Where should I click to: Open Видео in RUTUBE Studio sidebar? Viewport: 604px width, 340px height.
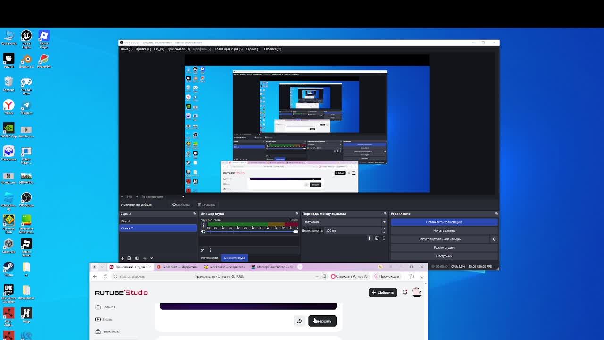coord(104,319)
